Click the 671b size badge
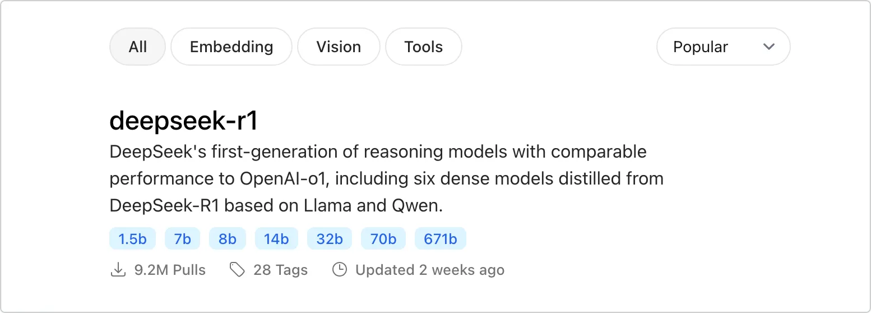The width and height of the screenshot is (871, 313). [441, 239]
